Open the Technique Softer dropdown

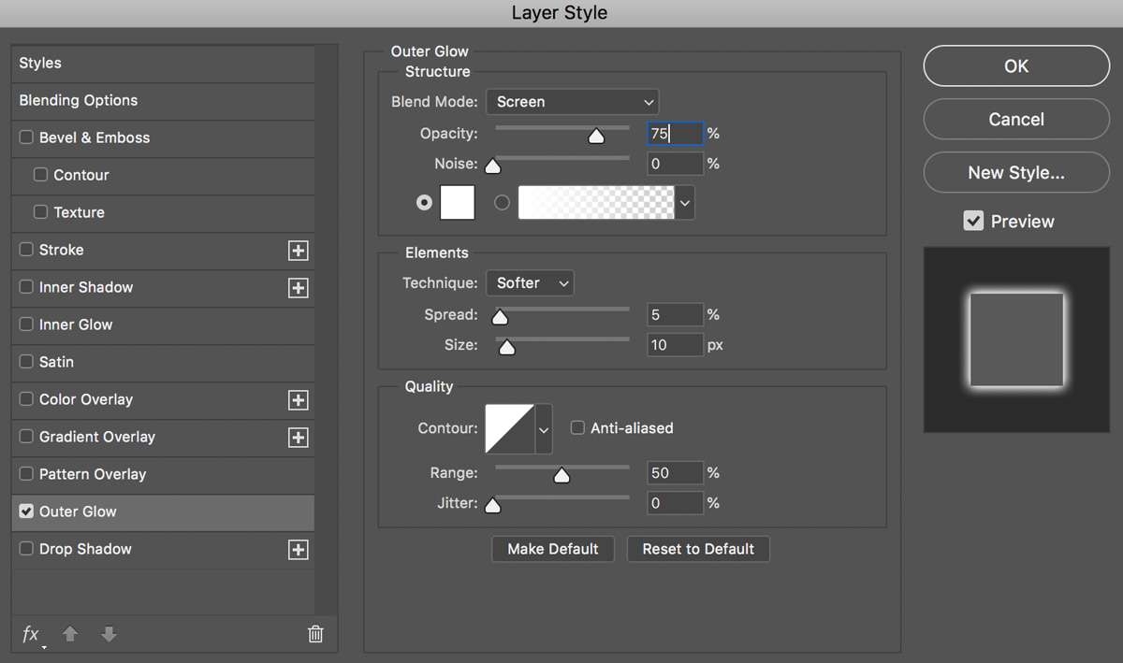click(530, 282)
